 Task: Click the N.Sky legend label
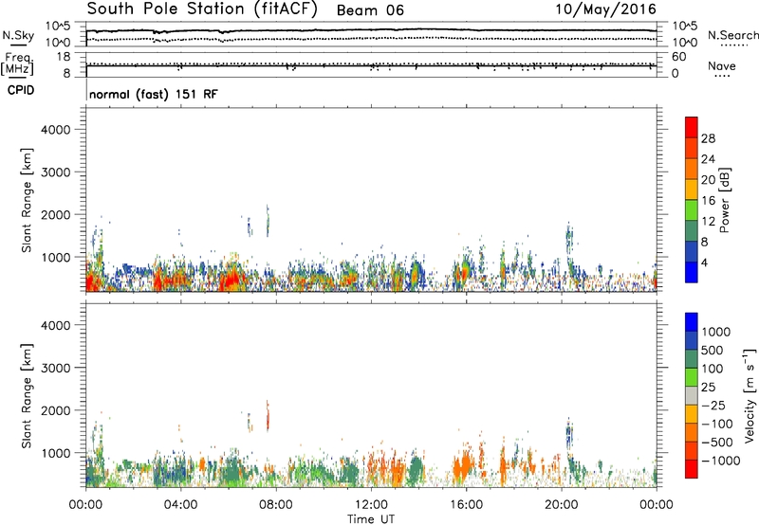pos(18,35)
